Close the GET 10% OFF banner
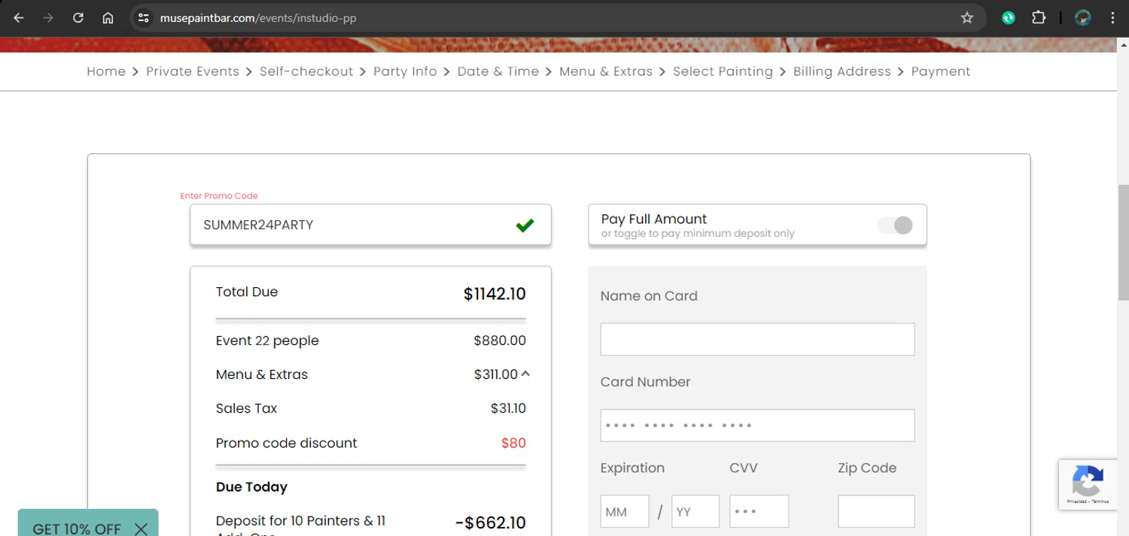The image size is (1129, 536). click(x=141, y=529)
